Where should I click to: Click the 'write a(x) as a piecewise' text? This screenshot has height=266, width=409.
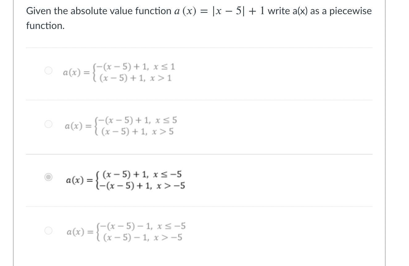click(x=320, y=11)
